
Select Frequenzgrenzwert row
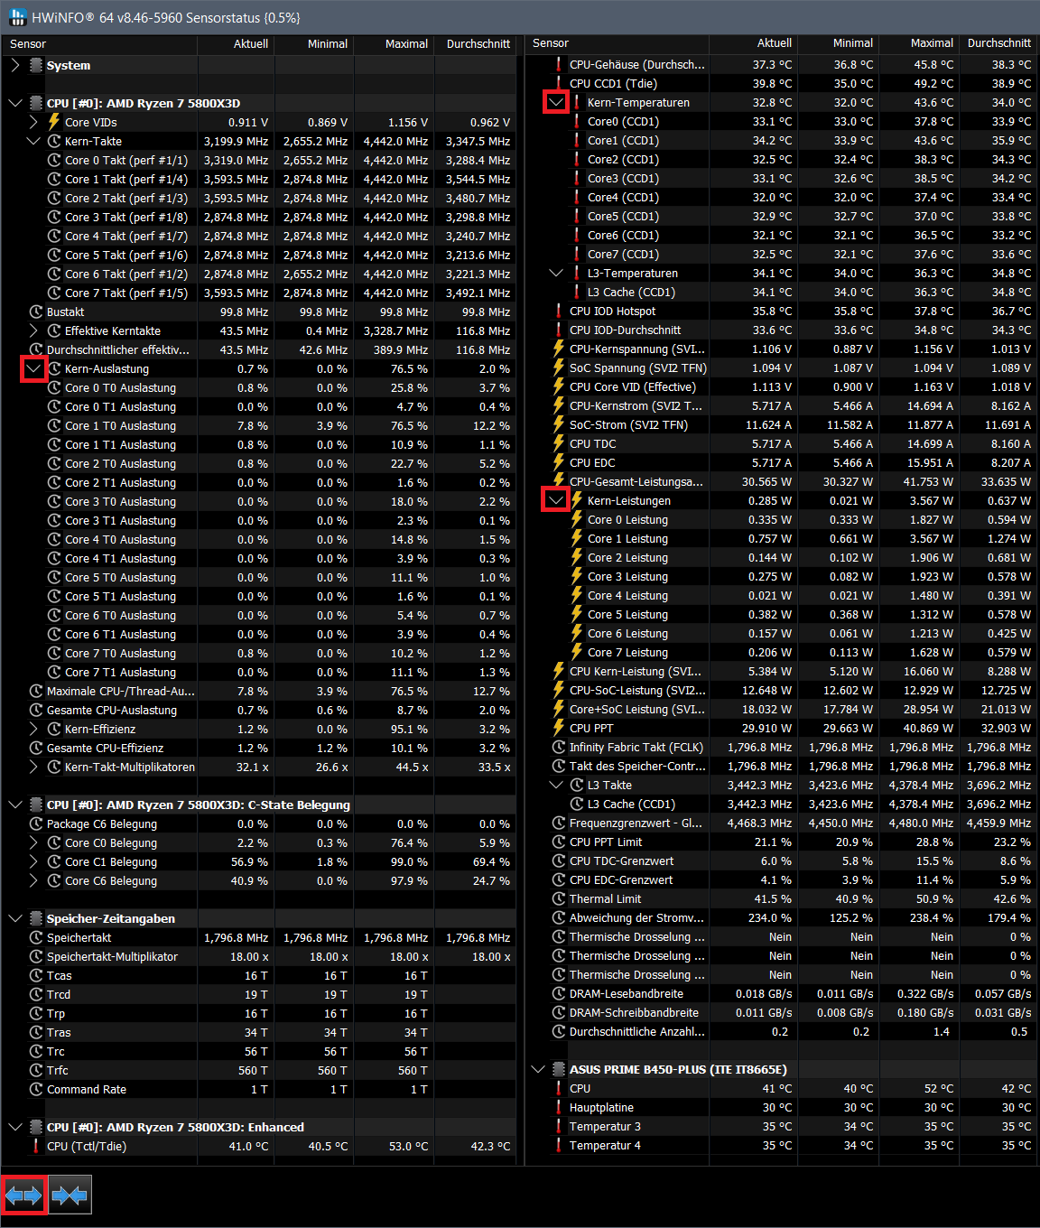click(781, 823)
